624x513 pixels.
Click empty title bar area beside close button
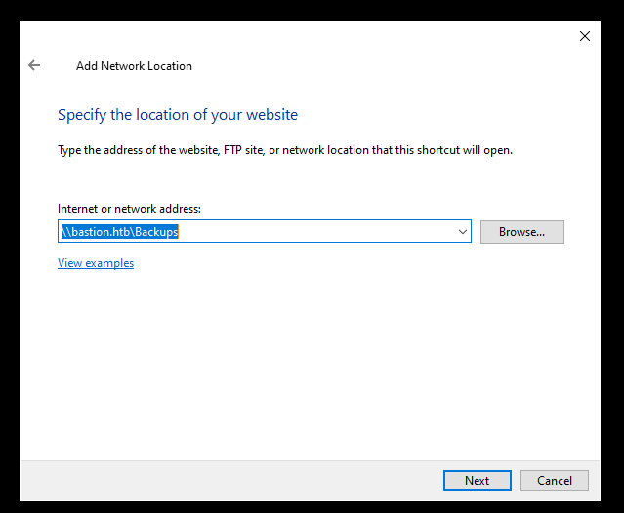[342, 36]
